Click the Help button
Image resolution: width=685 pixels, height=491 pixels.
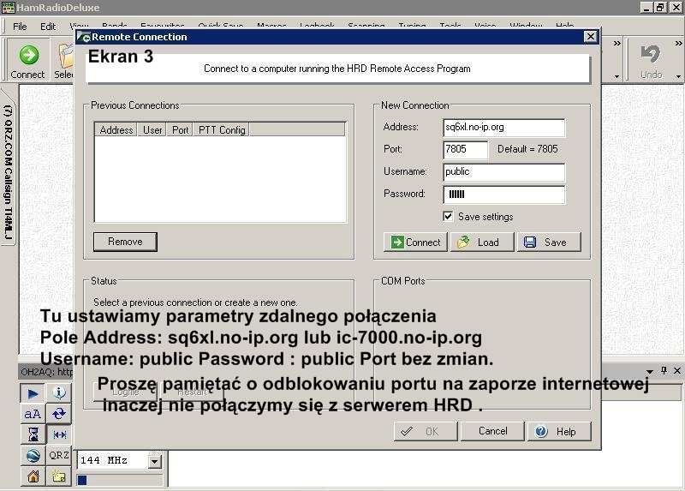(559, 432)
